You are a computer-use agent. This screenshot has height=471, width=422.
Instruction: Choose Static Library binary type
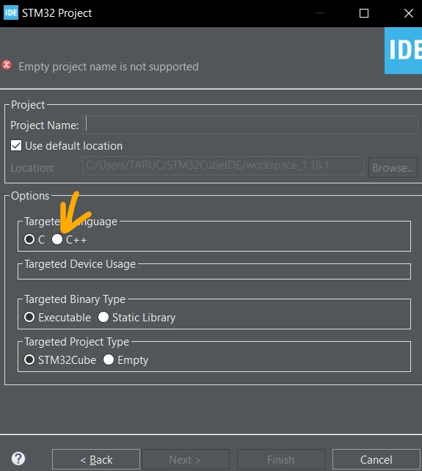(x=103, y=317)
